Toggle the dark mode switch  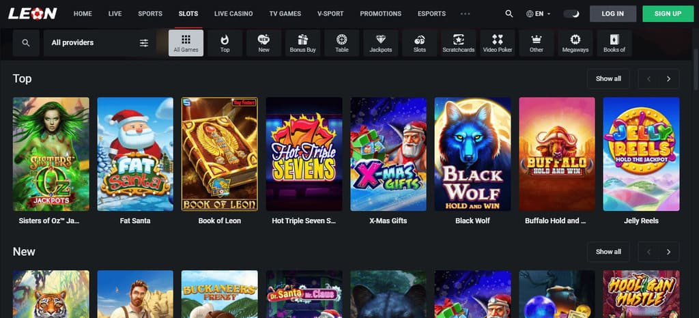571,14
